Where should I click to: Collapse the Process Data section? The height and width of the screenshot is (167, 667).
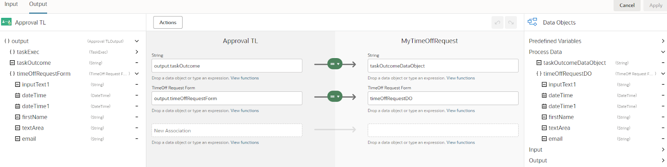pyautogui.click(x=663, y=52)
